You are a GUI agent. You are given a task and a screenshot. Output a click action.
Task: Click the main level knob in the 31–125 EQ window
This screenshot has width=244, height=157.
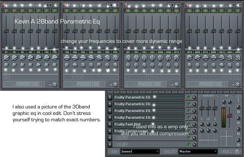(x=54, y=85)
